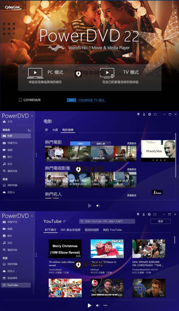The image size is (179, 311).
Task: Select 电影 in movie window sidebar
Action: click(16, 136)
